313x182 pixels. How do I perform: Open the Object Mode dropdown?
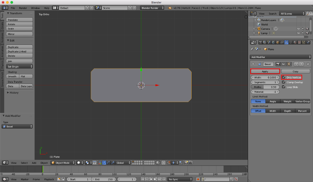point(63,163)
